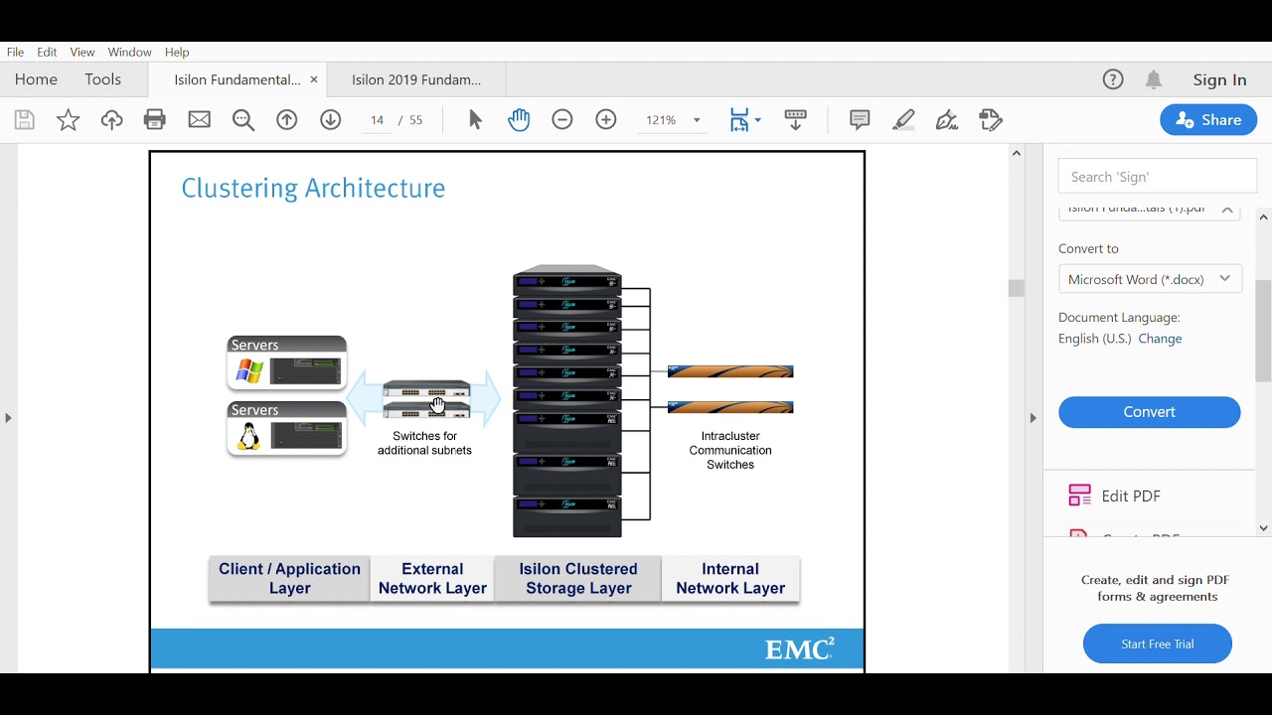The image size is (1272, 715).
Task: Click Client / Application Layer label
Action: click(x=289, y=579)
